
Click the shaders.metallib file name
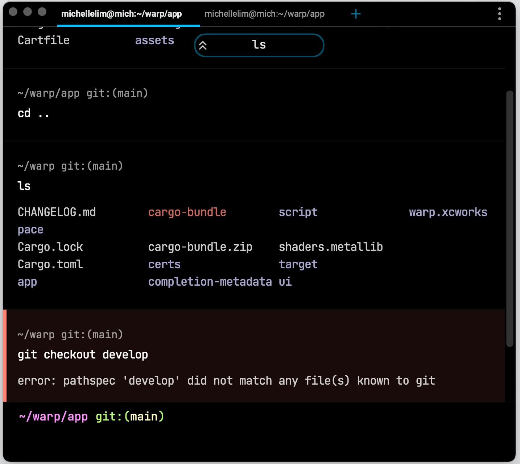331,247
